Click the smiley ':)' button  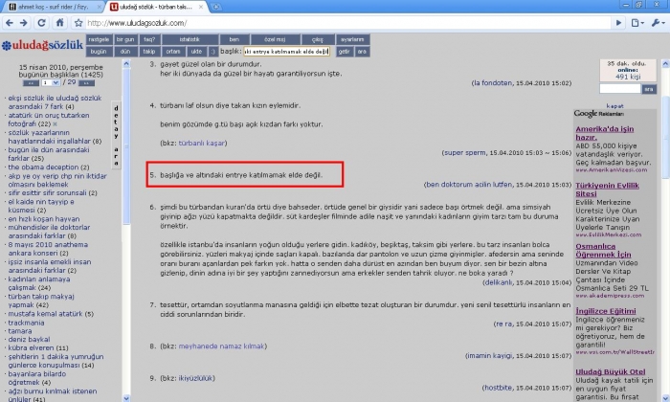pyautogui.click(x=212, y=52)
